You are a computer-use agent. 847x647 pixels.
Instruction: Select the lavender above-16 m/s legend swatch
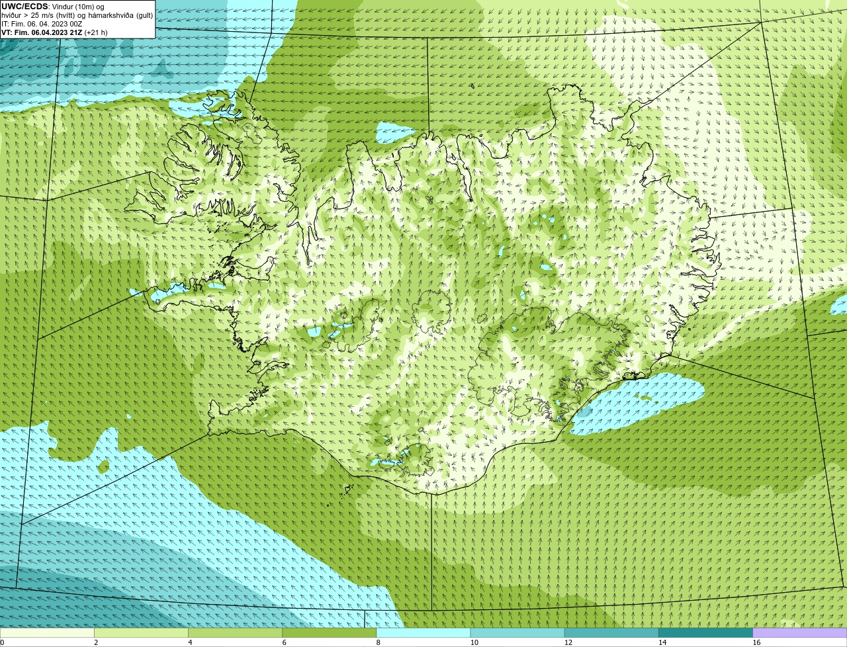tap(800, 632)
